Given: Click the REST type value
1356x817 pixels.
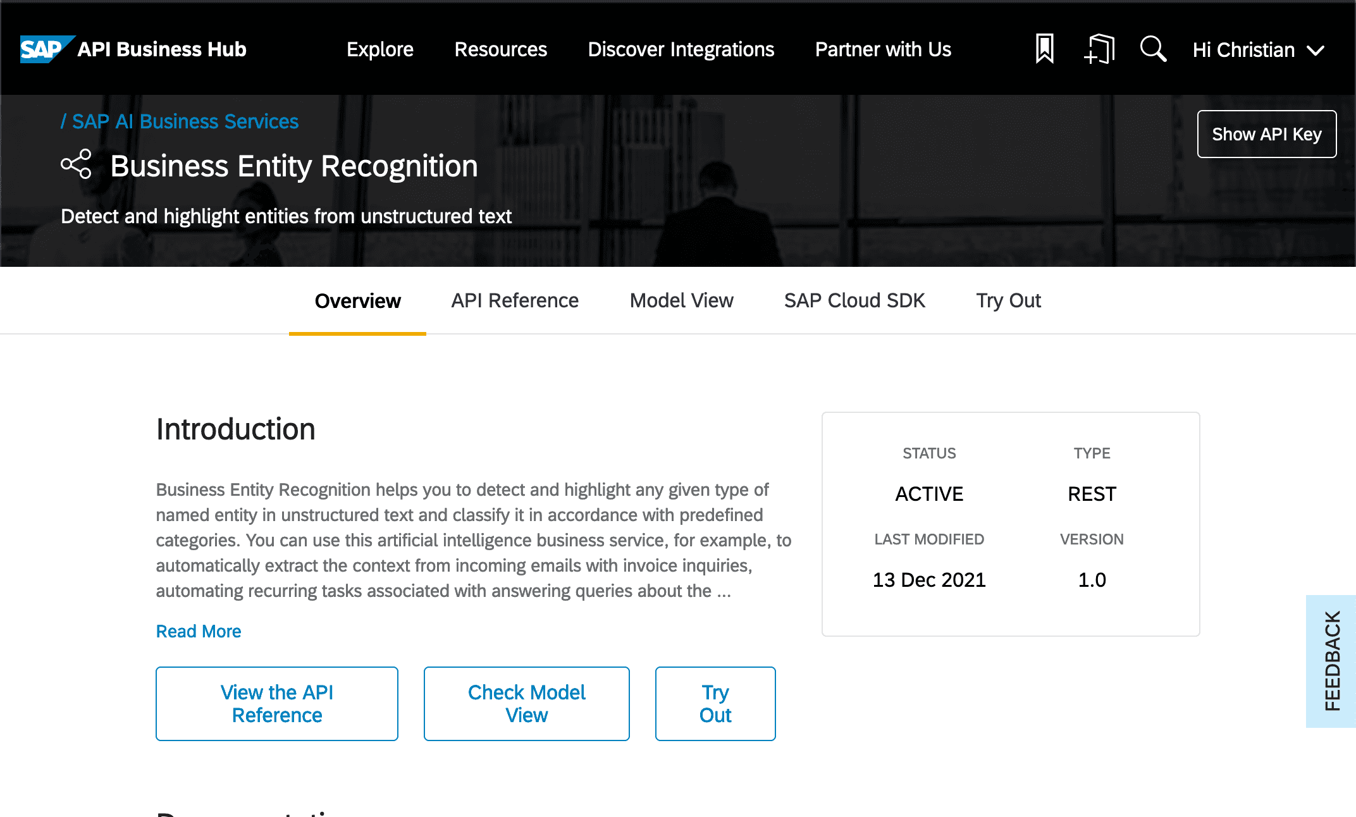Looking at the screenshot, I should (1092, 494).
